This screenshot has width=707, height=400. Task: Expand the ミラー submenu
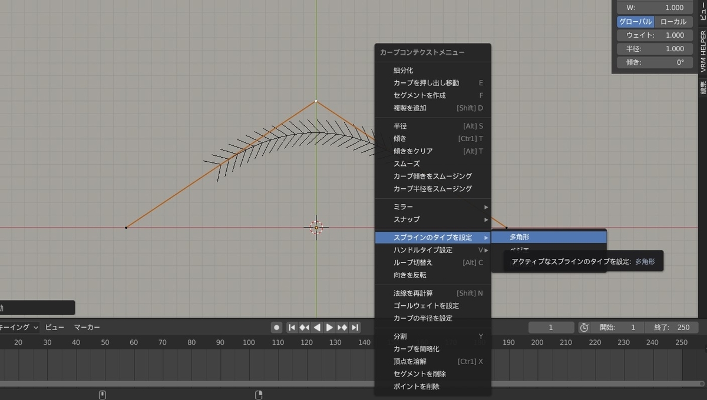pos(433,207)
